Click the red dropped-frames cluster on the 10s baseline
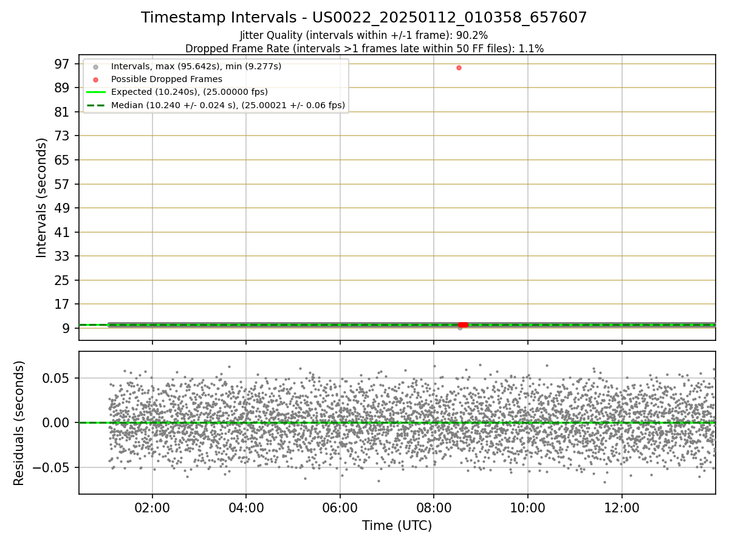Viewport: 729px width, 547px height. [x=463, y=325]
